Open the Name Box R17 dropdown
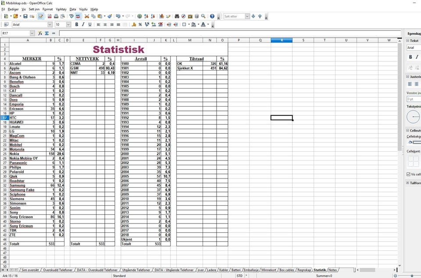The image size is (421, 278). click(32, 33)
